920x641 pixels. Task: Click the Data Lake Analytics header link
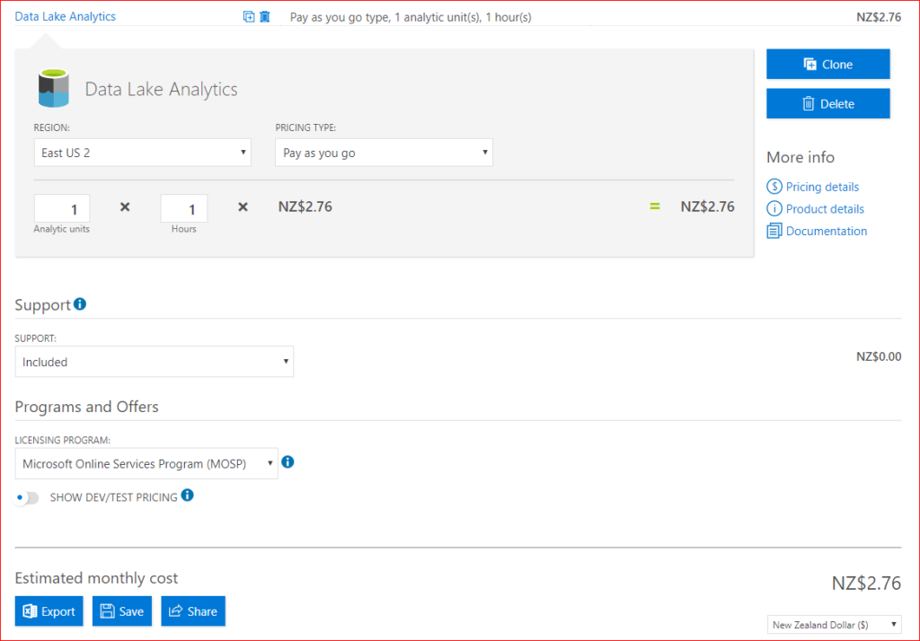pyautogui.click(x=65, y=16)
